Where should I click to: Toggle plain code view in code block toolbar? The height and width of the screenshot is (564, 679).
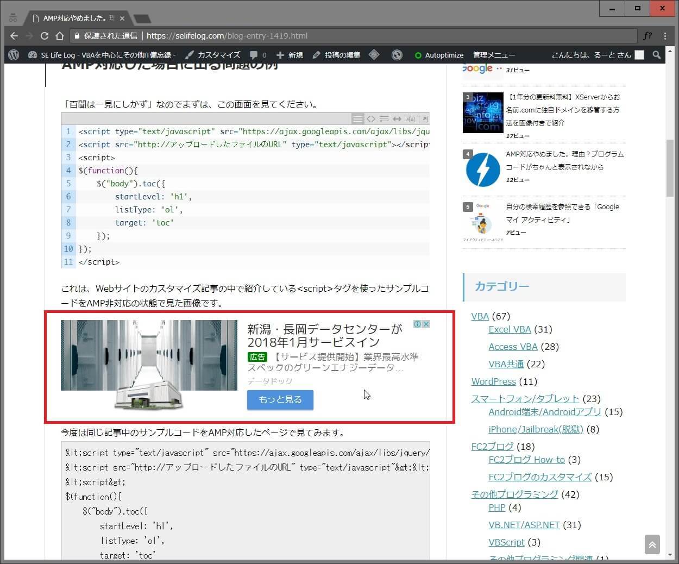click(371, 119)
